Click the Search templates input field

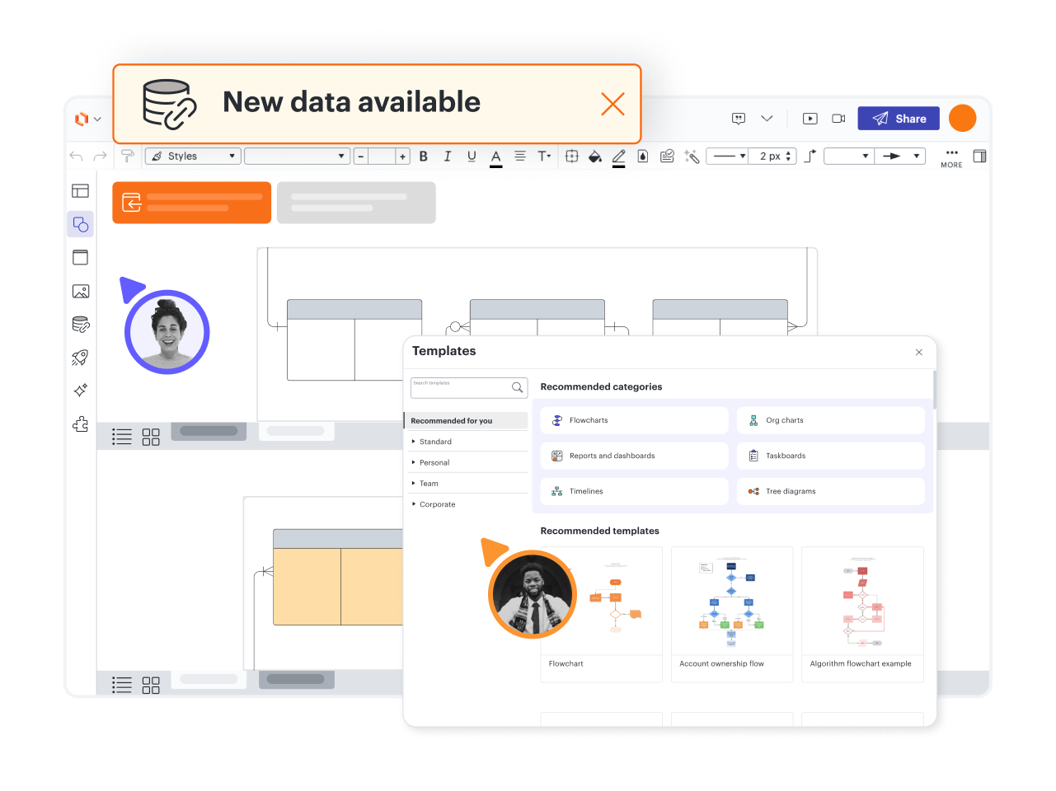coord(460,387)
